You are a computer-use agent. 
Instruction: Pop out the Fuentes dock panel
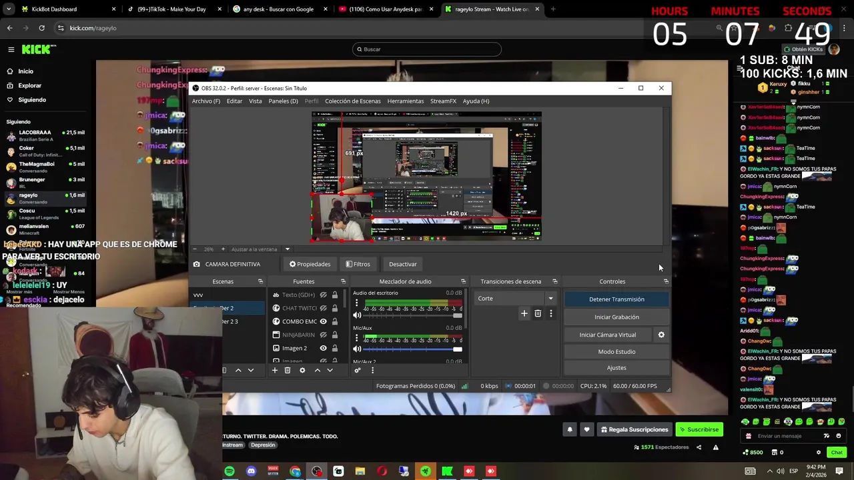[343, 281]
